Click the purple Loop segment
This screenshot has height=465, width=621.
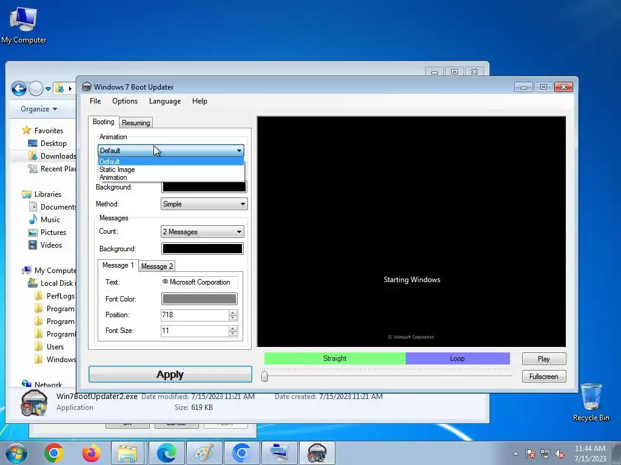point(457,358)
